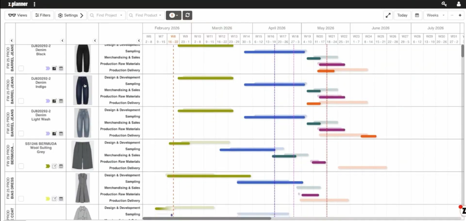Collapse the product name column arrow

[x=62, y=41]
